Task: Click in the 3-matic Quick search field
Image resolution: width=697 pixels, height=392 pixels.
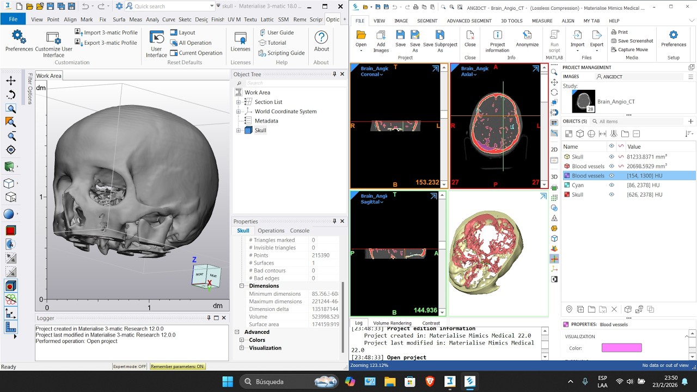Action: (x=170, y=6)
